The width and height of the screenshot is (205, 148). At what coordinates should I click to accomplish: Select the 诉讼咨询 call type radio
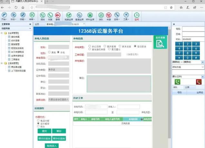click(90, 46)
